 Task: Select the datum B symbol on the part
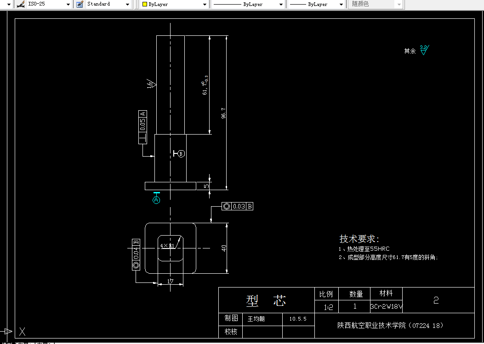[179, 153]
